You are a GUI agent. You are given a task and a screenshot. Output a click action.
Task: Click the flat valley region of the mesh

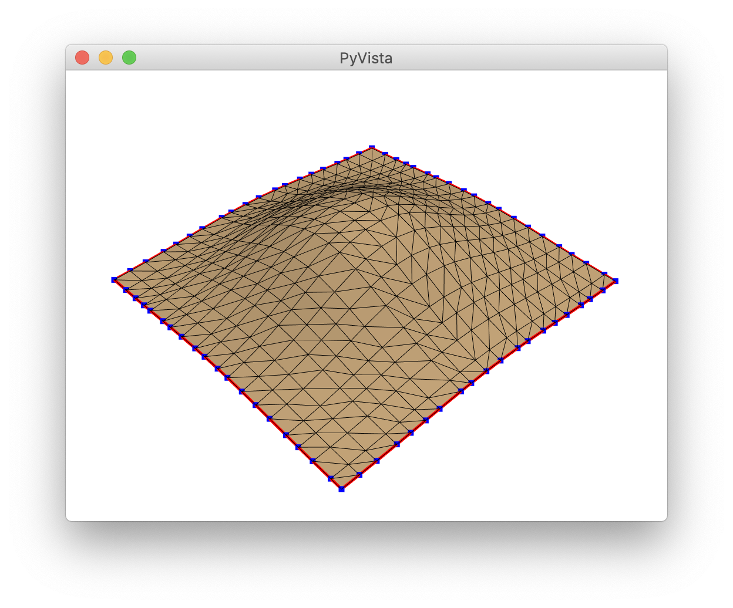[352, 364]
